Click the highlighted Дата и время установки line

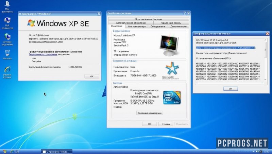pyautogui.click(x=226, y=48)
